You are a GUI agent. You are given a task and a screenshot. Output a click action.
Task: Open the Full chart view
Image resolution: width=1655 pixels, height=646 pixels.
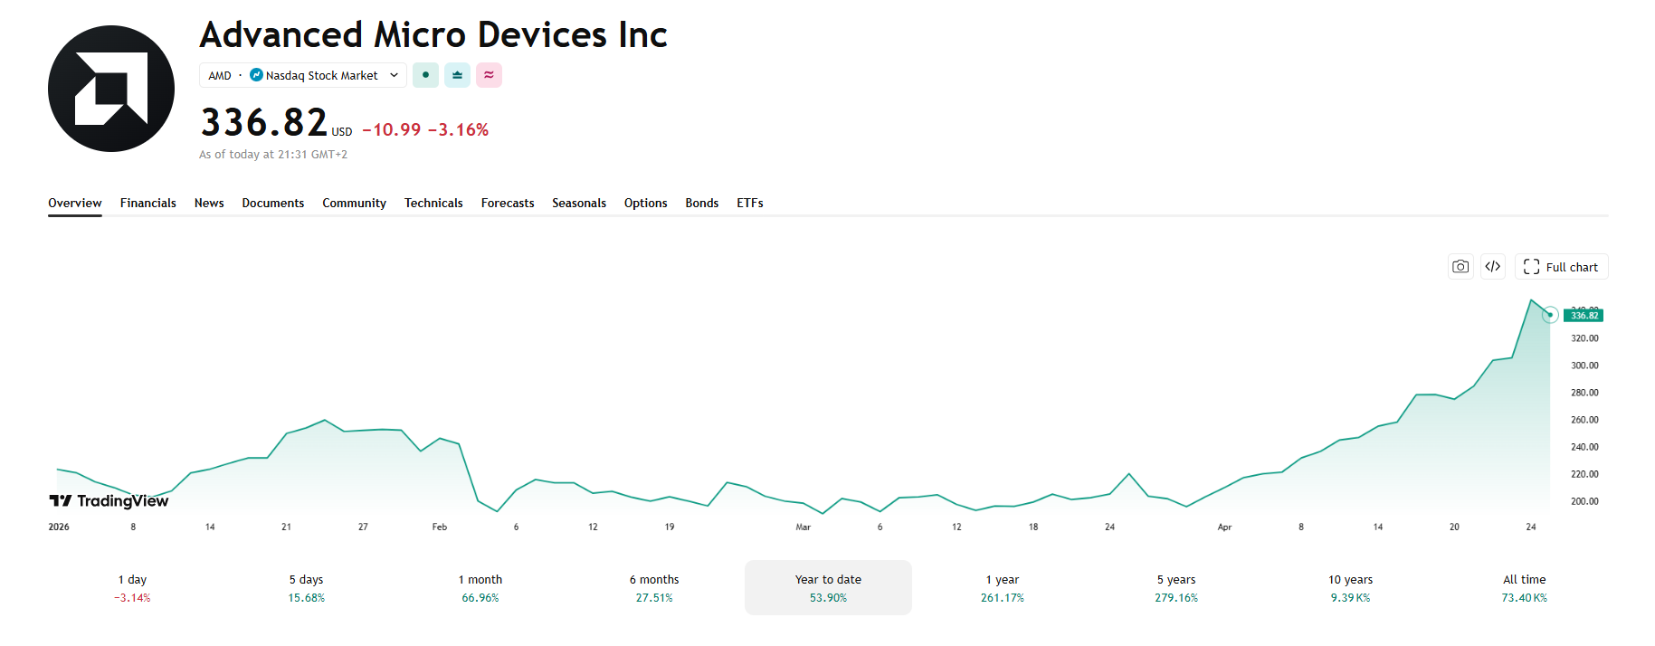click(x=1561, y=267)
